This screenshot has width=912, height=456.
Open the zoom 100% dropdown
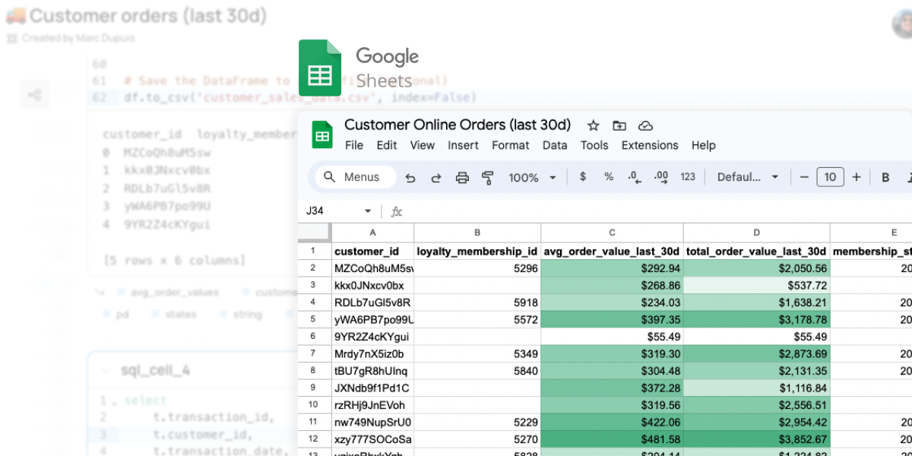tap(532, 178)
